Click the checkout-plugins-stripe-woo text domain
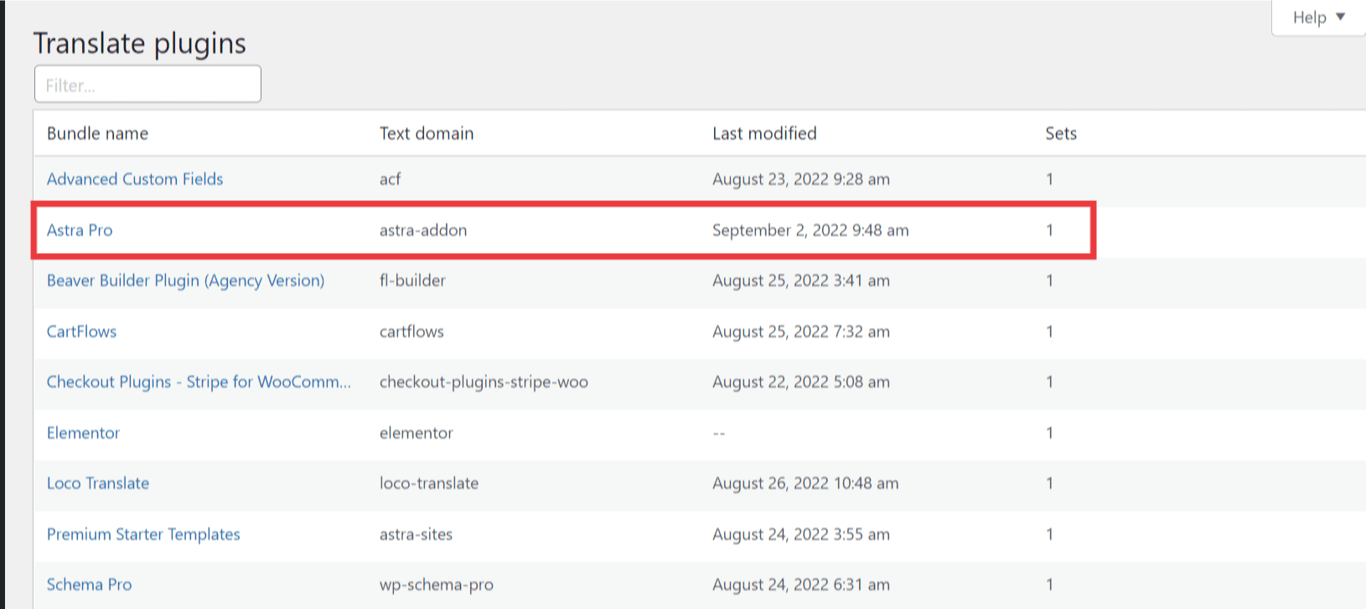 pos(484,382)
